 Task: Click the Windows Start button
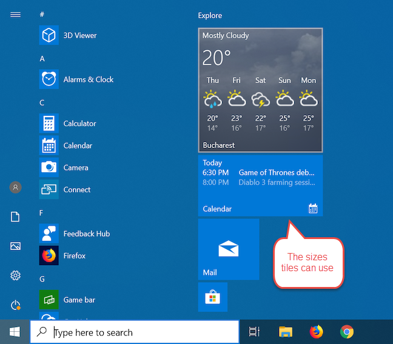tap(15, 332)
